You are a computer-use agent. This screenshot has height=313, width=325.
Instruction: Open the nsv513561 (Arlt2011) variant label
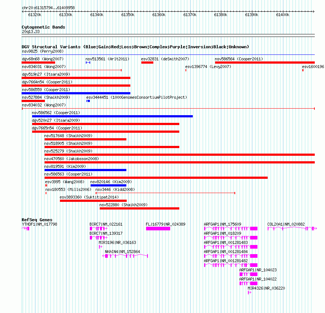coord(107,59)
